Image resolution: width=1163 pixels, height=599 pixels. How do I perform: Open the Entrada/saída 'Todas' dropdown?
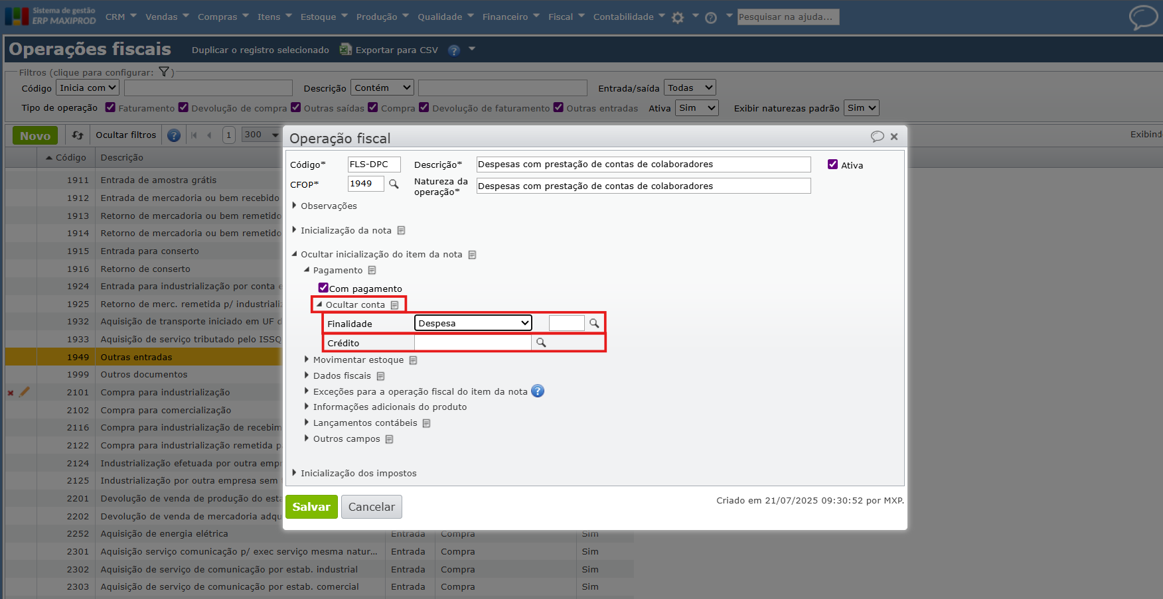coord(690,88)
